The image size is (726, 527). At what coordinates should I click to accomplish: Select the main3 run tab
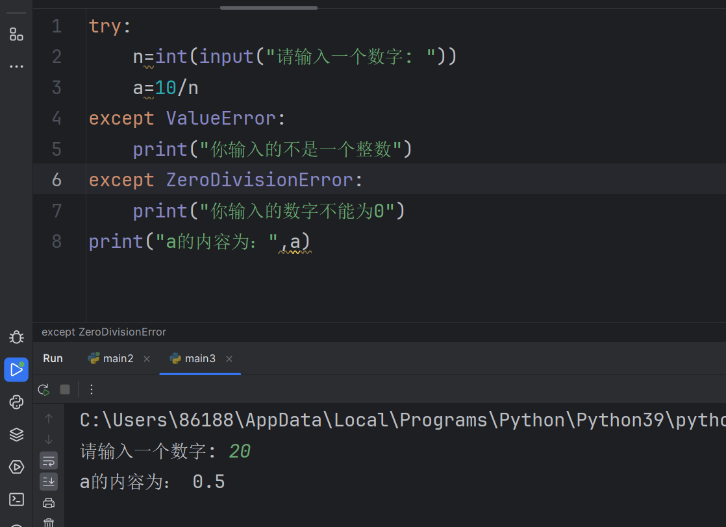coord(193,359)
